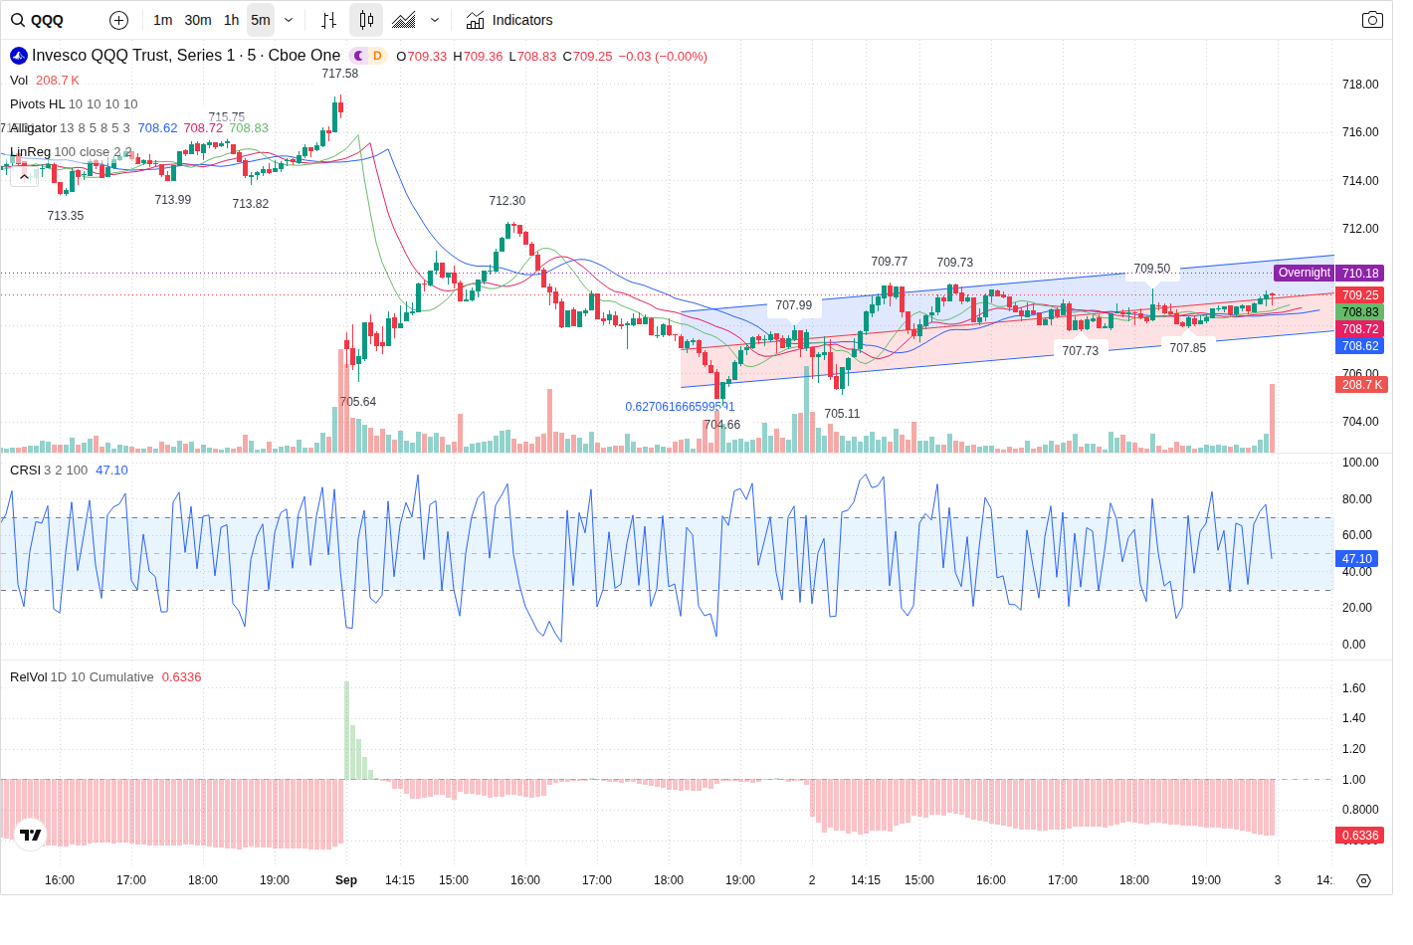Image resolution: width=1413 pixels, height=945 pixels.
Task: Click the red 208.7 K Vol value
Action: (58, 81)
